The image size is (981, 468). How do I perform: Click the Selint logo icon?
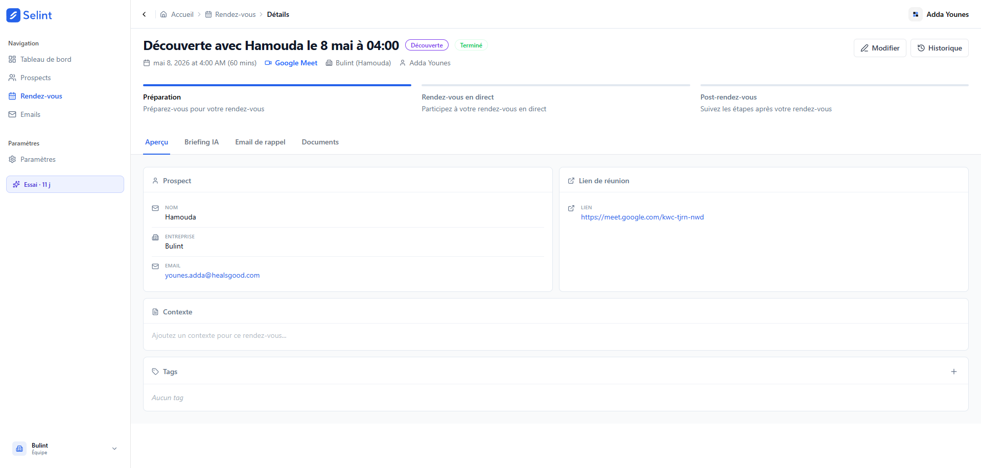(13, 15)
